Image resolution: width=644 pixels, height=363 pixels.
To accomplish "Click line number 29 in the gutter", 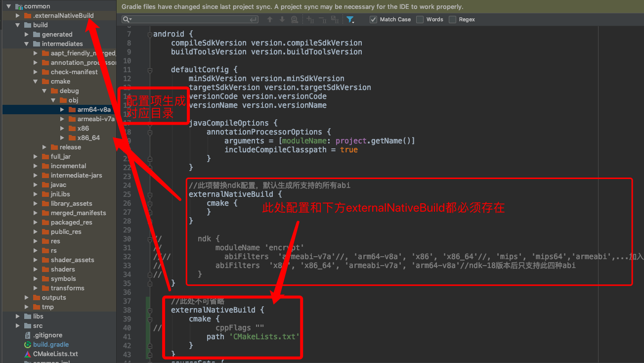I will coord(127,230).
